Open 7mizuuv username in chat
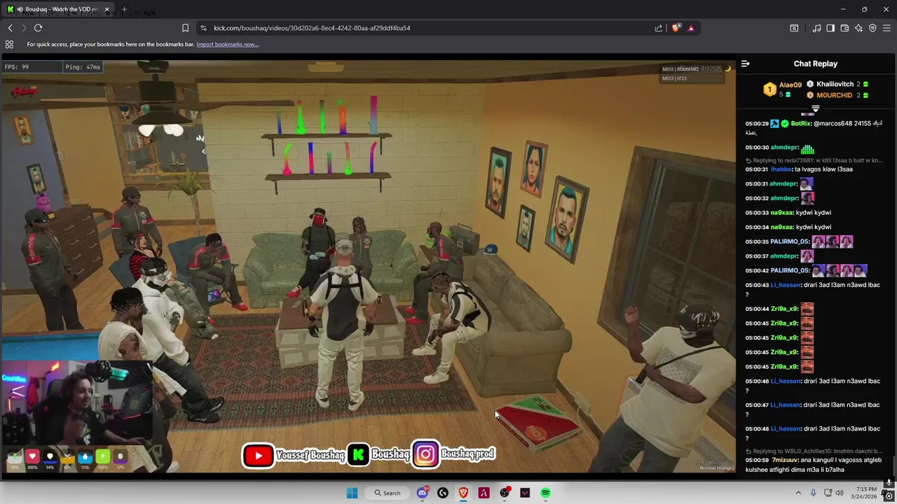 [783, 460]
